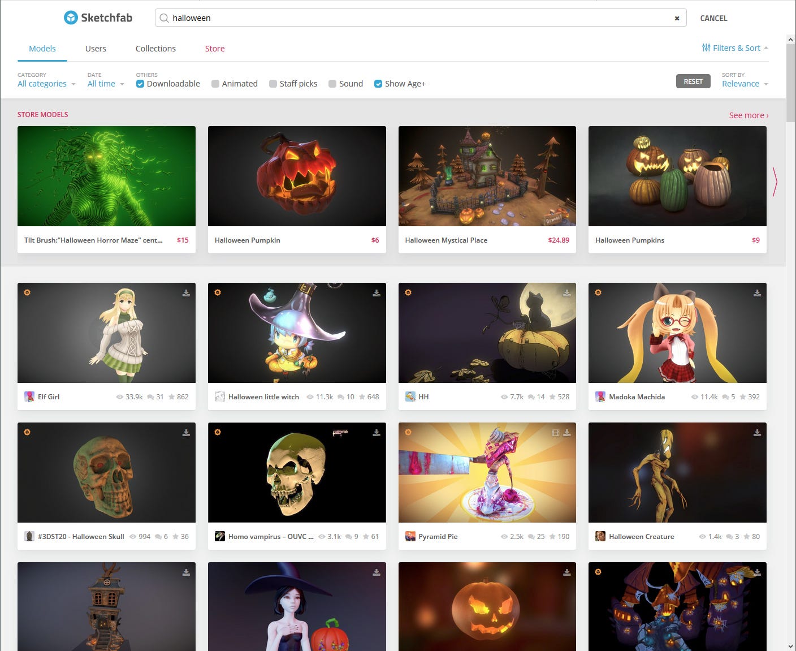Switch to the Users tab
Viewport: 796px width, 651px height.
(96, 49)
